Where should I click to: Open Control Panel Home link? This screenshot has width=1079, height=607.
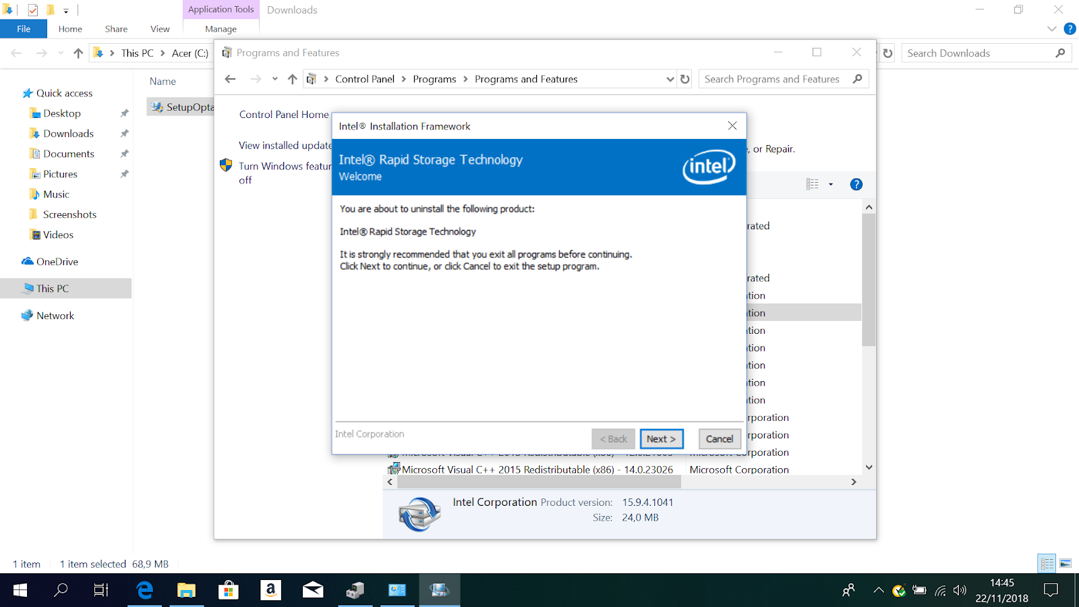click(284, 115)
